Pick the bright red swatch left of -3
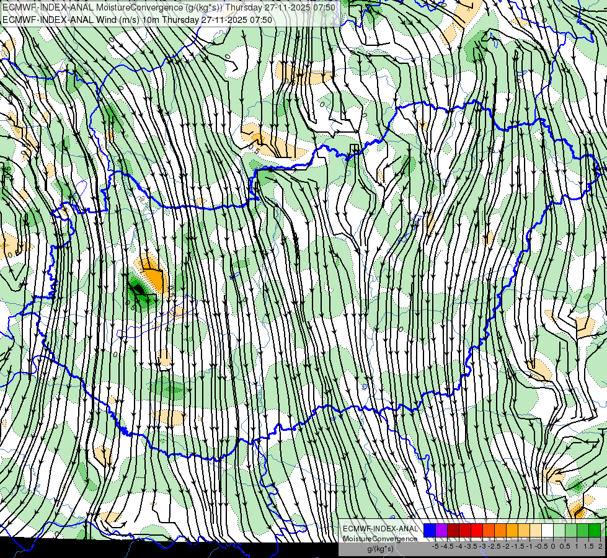Viewport: 607px width, 558px height. click(x=477, y=531)
